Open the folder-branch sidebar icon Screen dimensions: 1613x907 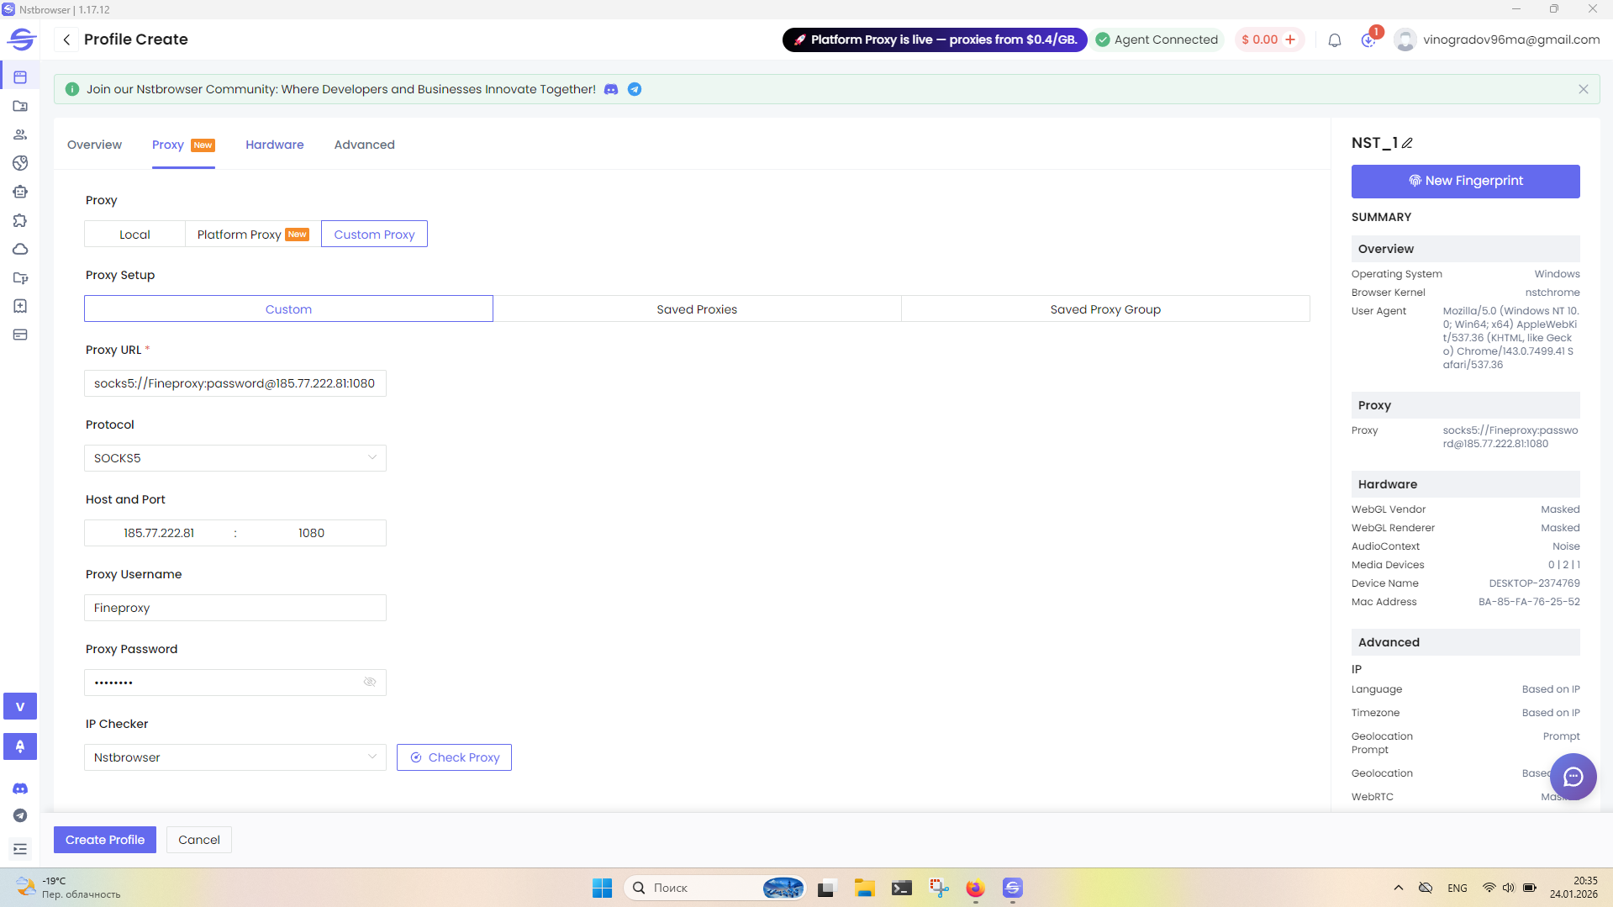click(20, 277)
